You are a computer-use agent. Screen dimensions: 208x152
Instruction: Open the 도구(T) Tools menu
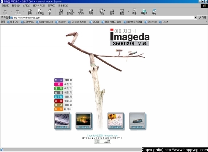(x=51, y=6)
